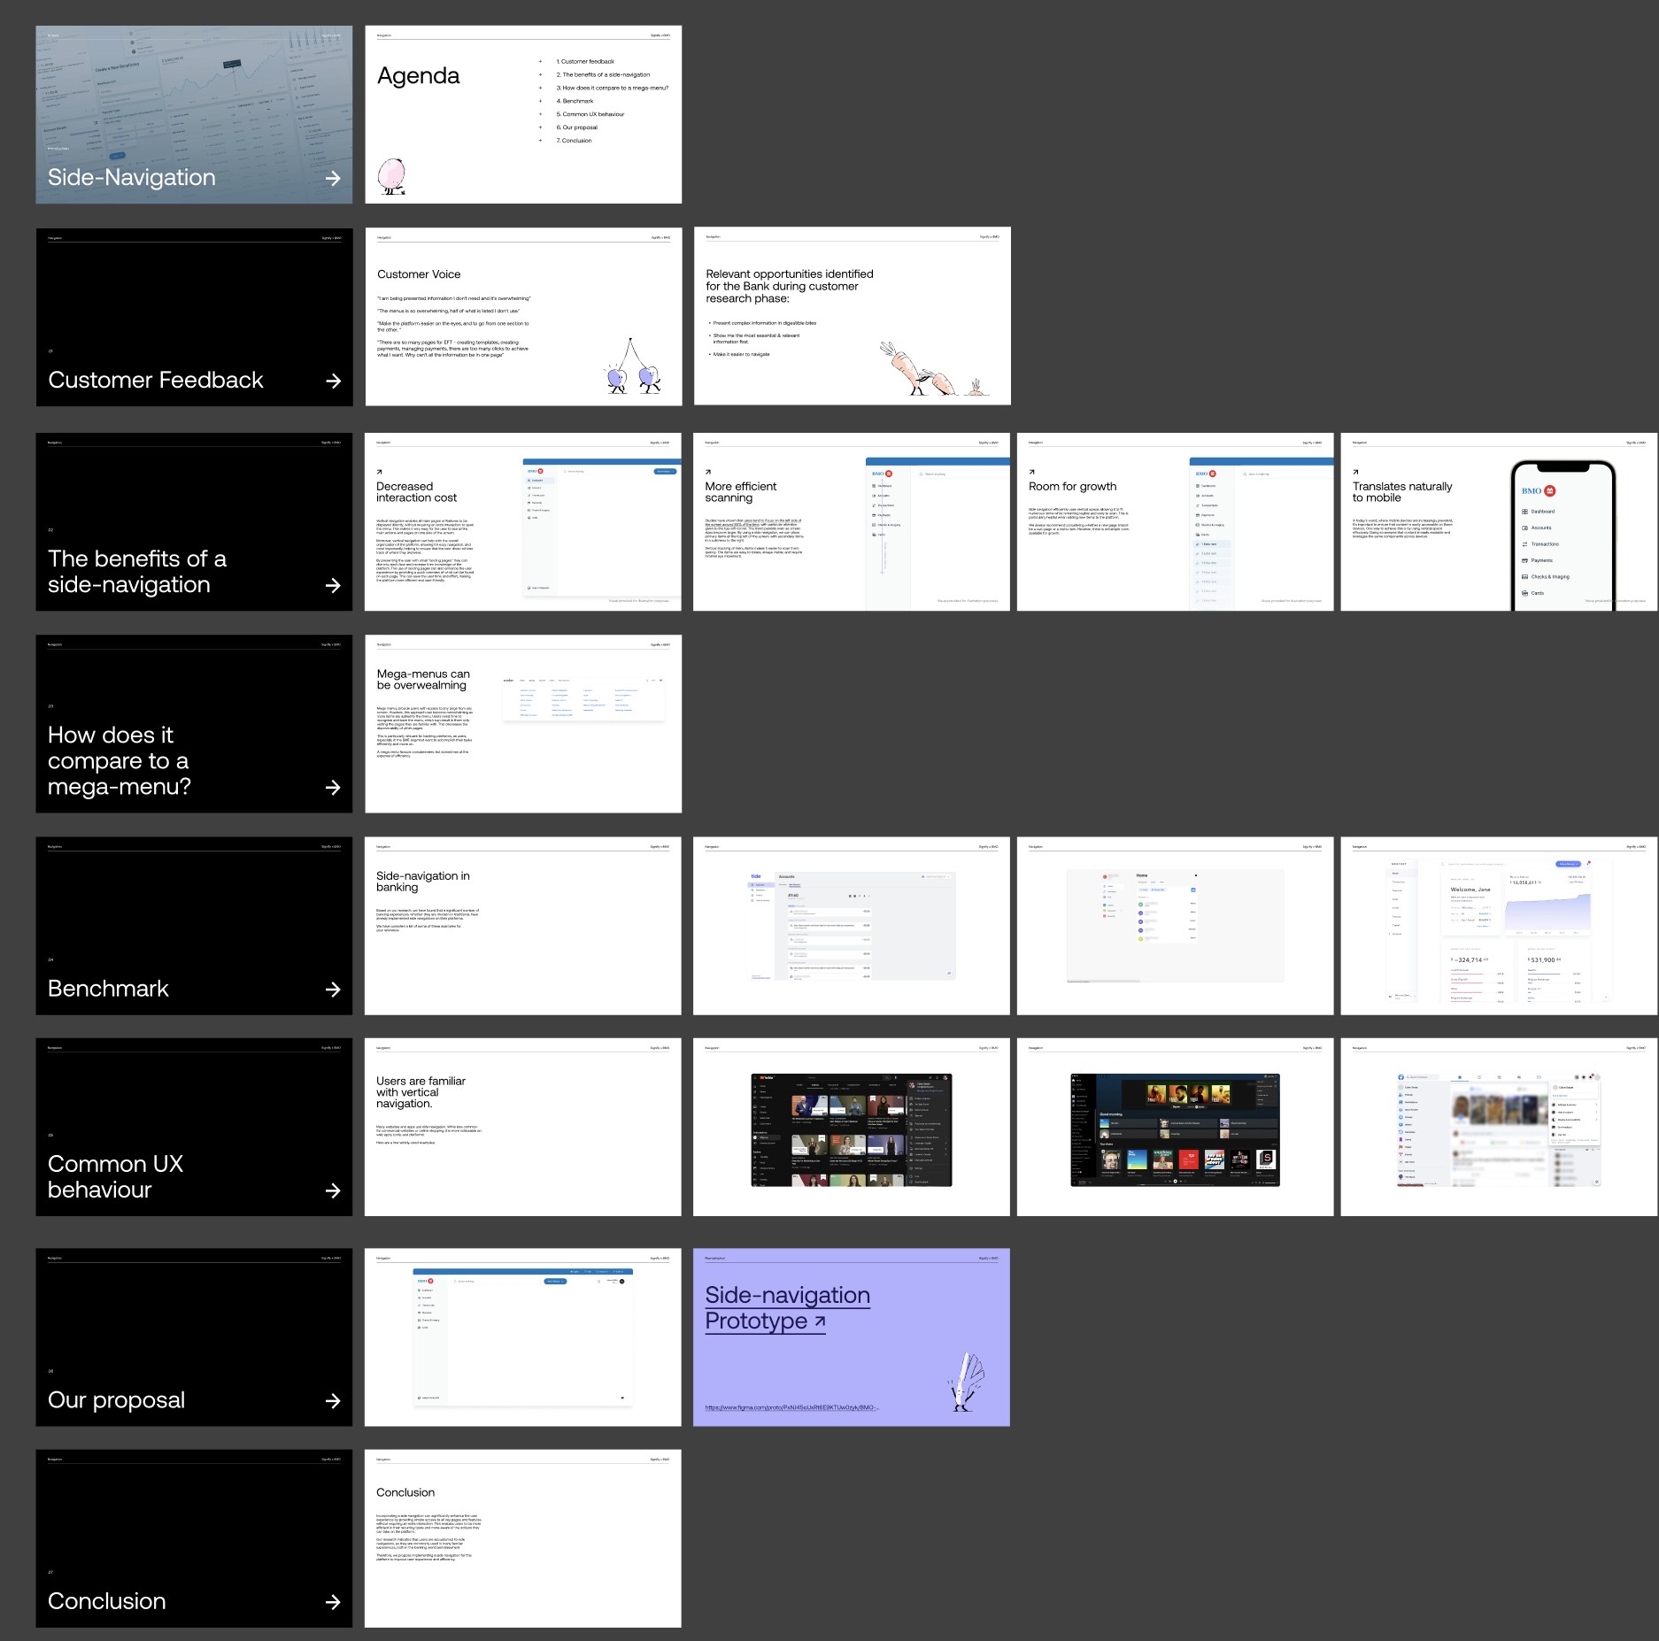Image resolution: width=1659 pixels, height=1641 pixels.
Task: Select the Spotify screenshot slide
Action: tap(1175, 1127)
